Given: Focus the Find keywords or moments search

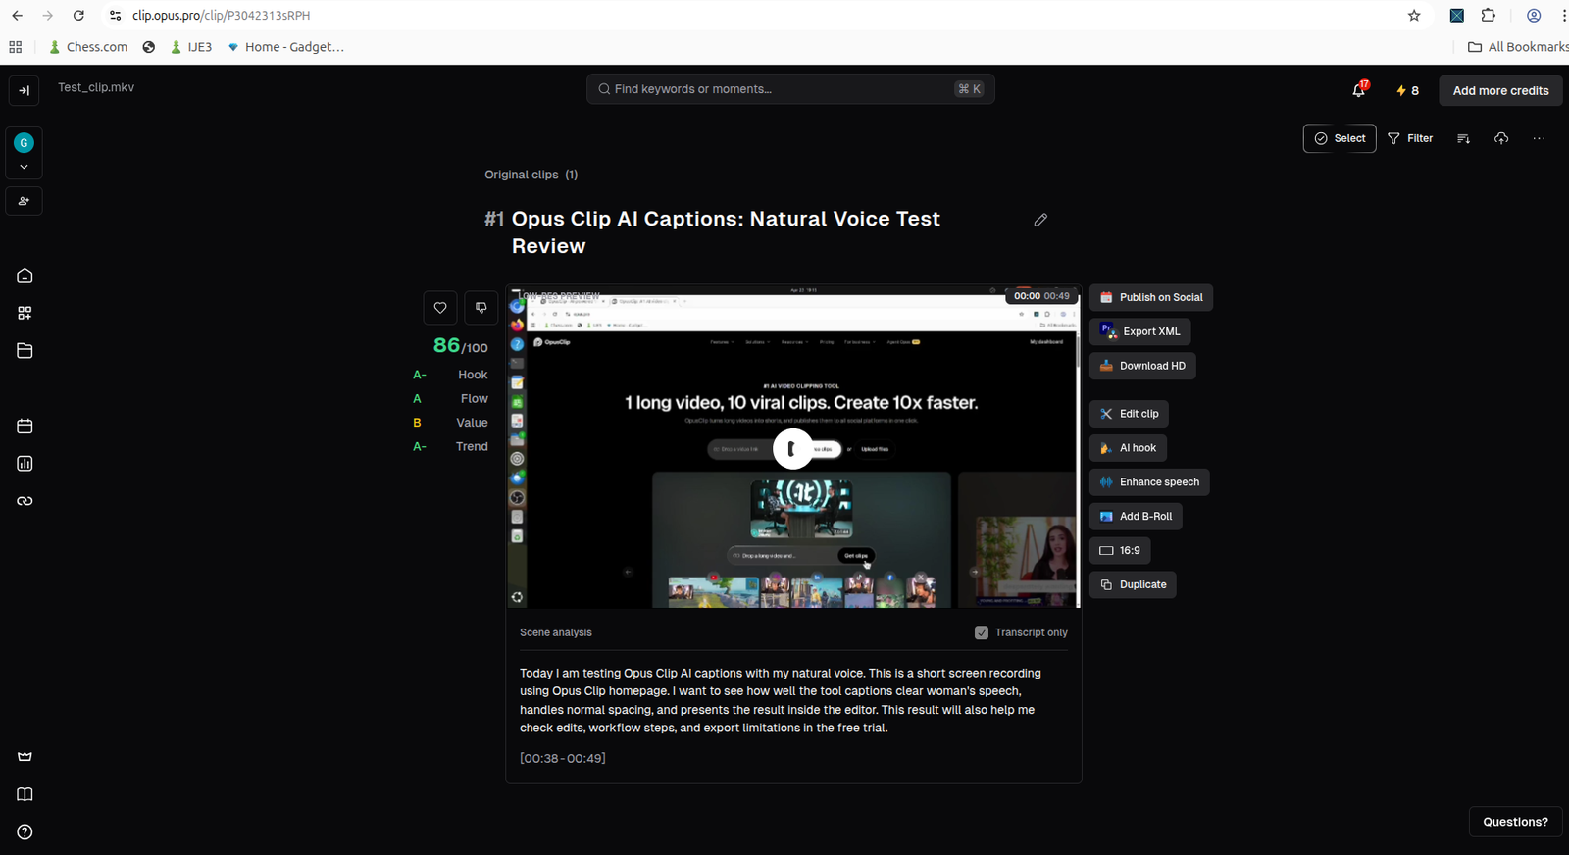Looking at the screenshot, I should coord(790,89).
